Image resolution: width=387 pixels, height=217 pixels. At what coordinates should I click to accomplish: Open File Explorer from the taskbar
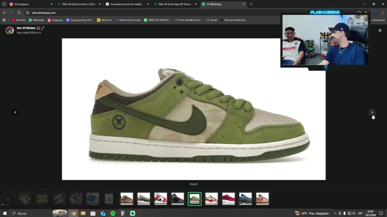pyautogui.click(x=83, y=213)
